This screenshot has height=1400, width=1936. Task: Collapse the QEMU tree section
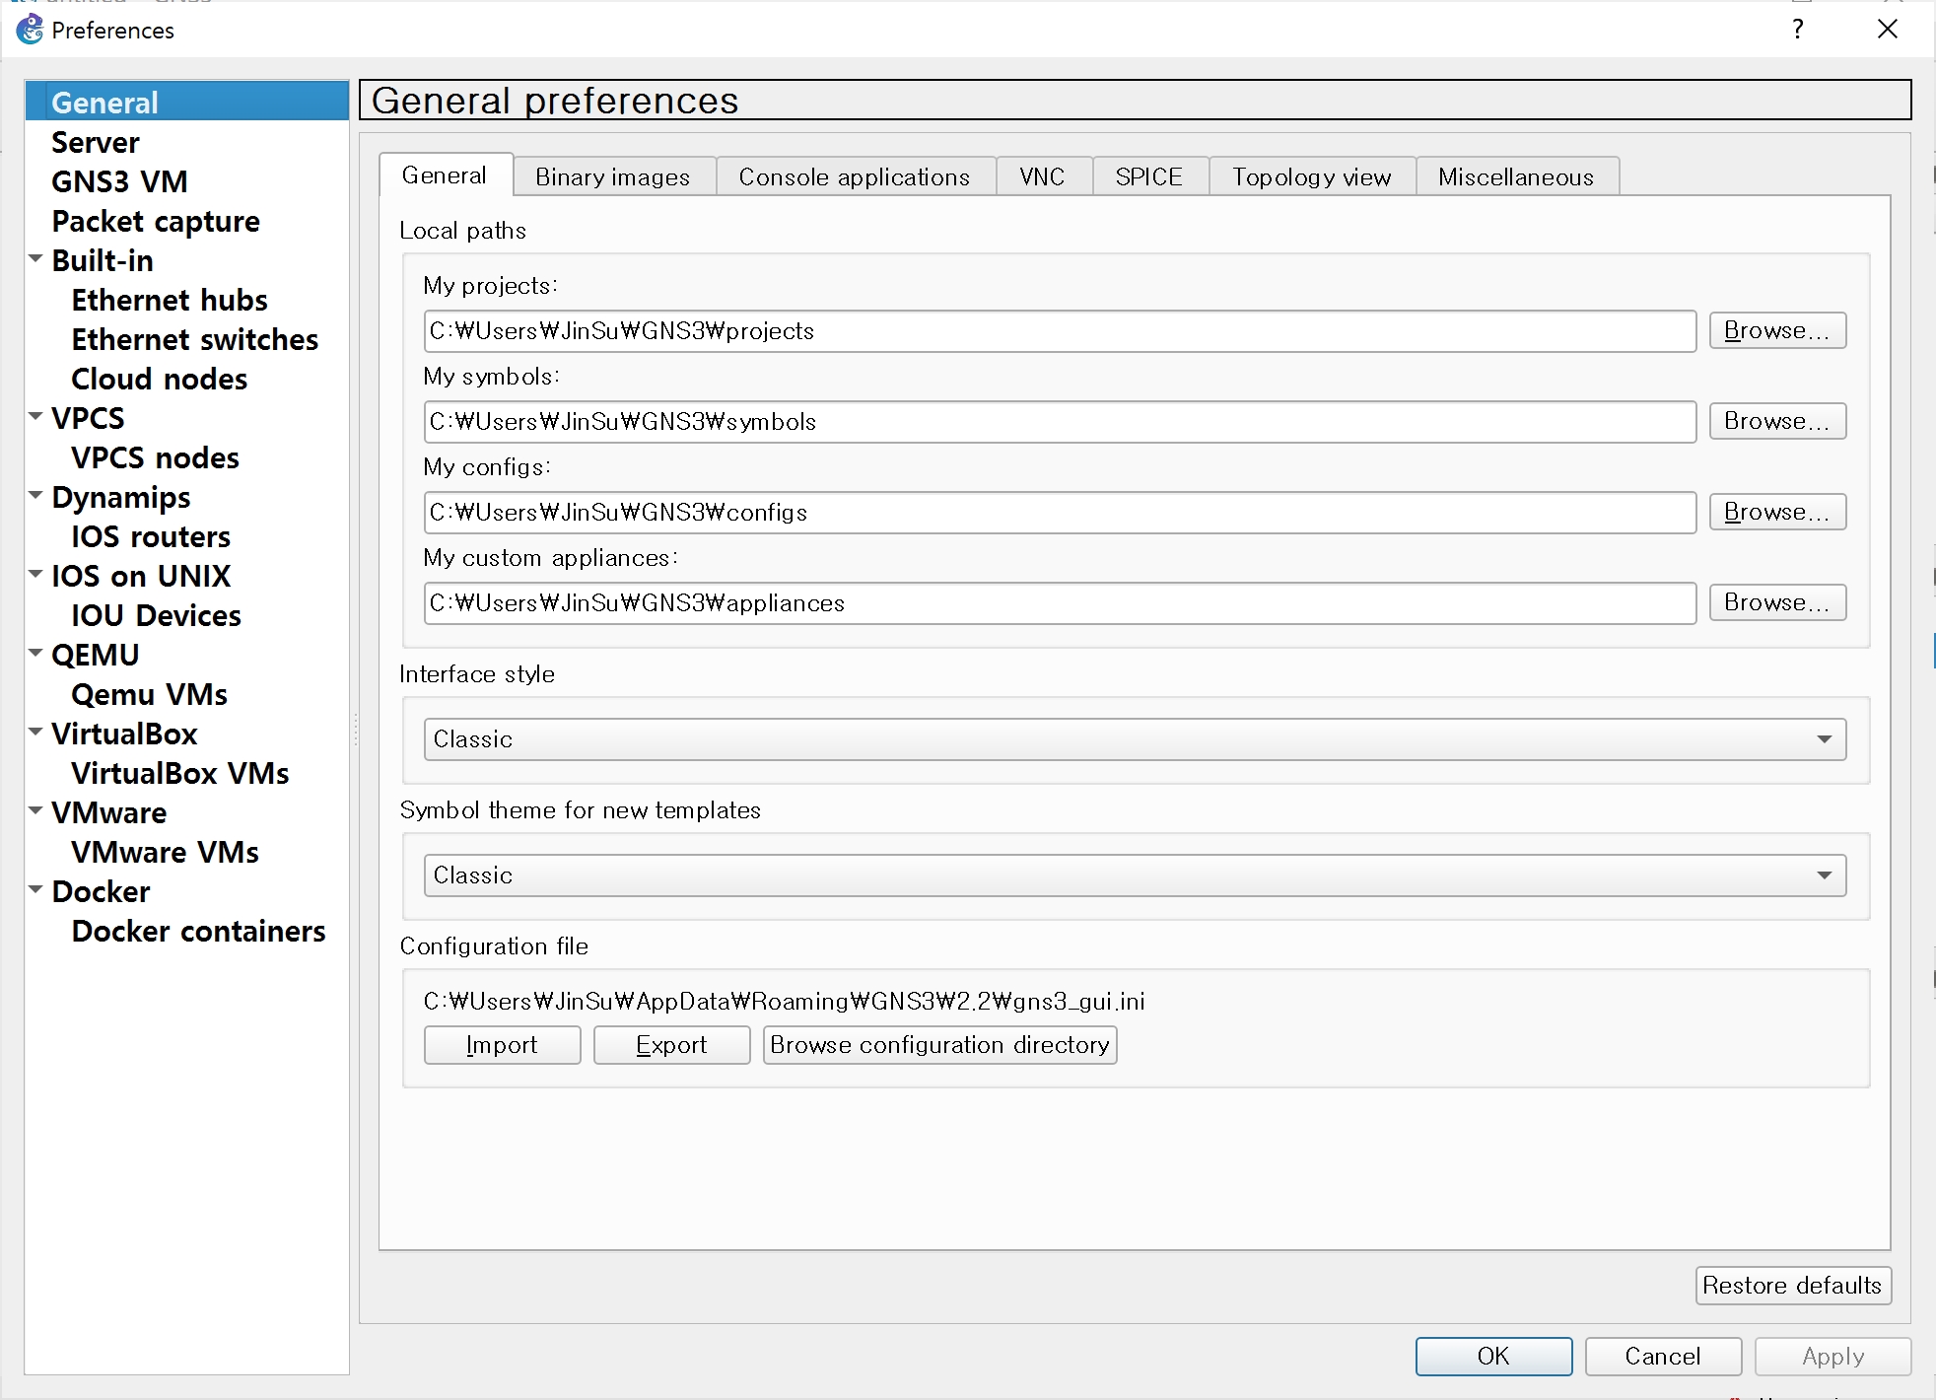coord(35,654)
